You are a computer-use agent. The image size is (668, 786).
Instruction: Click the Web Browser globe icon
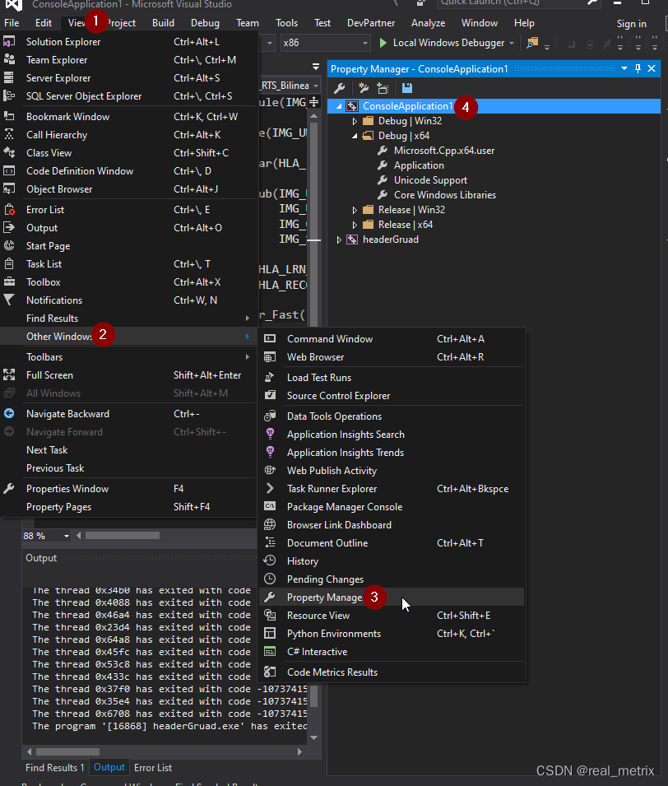[x=270, y=357]
